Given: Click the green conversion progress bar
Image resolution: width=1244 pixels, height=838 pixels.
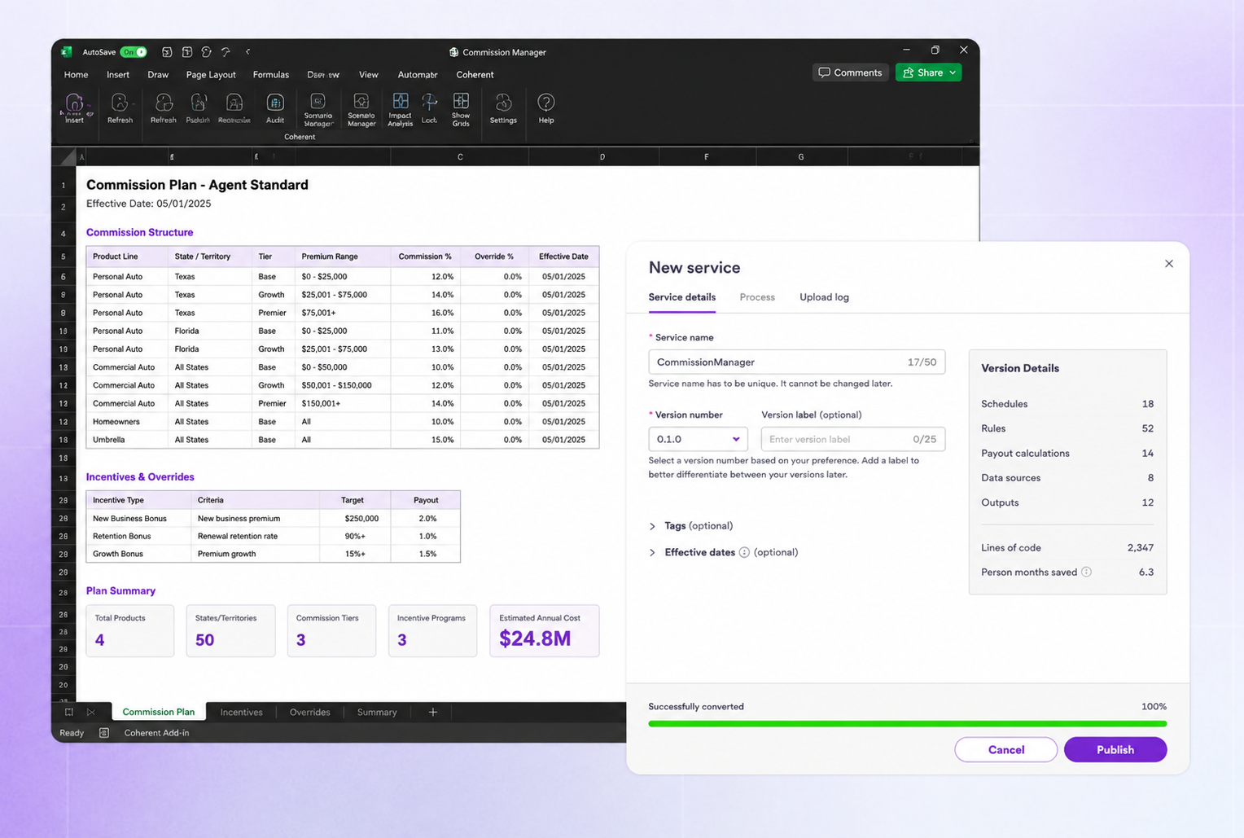Looking at the screenshot, I should pos(907,723).
